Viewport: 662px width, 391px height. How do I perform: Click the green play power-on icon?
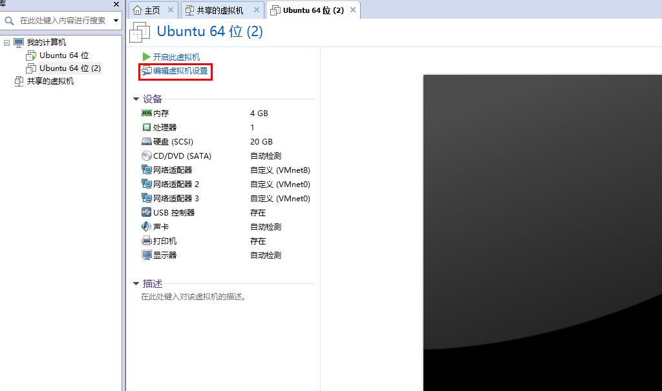click(147, 57)
